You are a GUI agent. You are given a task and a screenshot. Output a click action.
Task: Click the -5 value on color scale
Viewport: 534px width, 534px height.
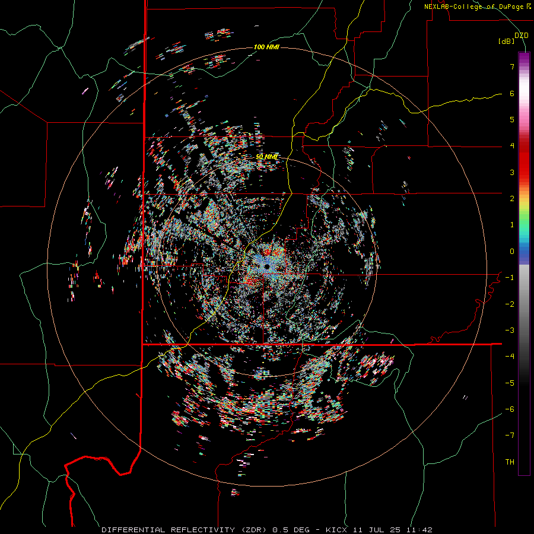(x=510, y=383)
